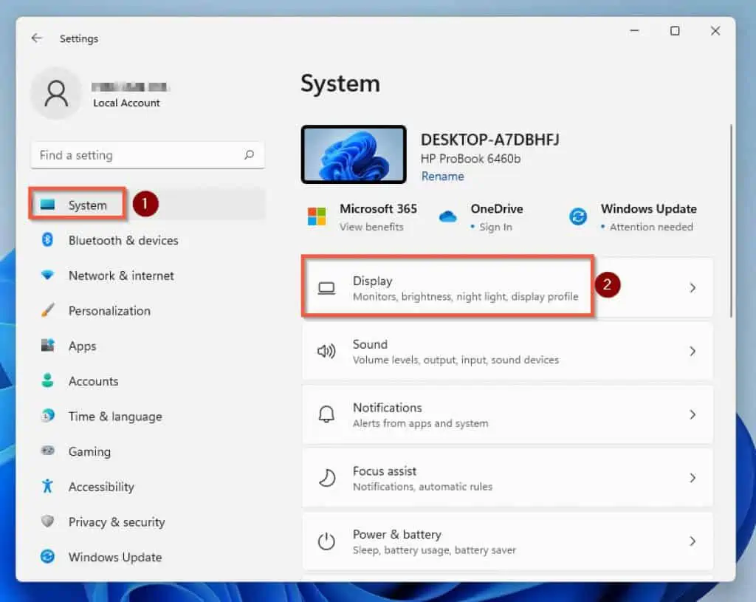The height and width of the screenshot is (602, 756).
Task: Click the Windows Update icon in sidebar
Action: [x=47, y=557]
